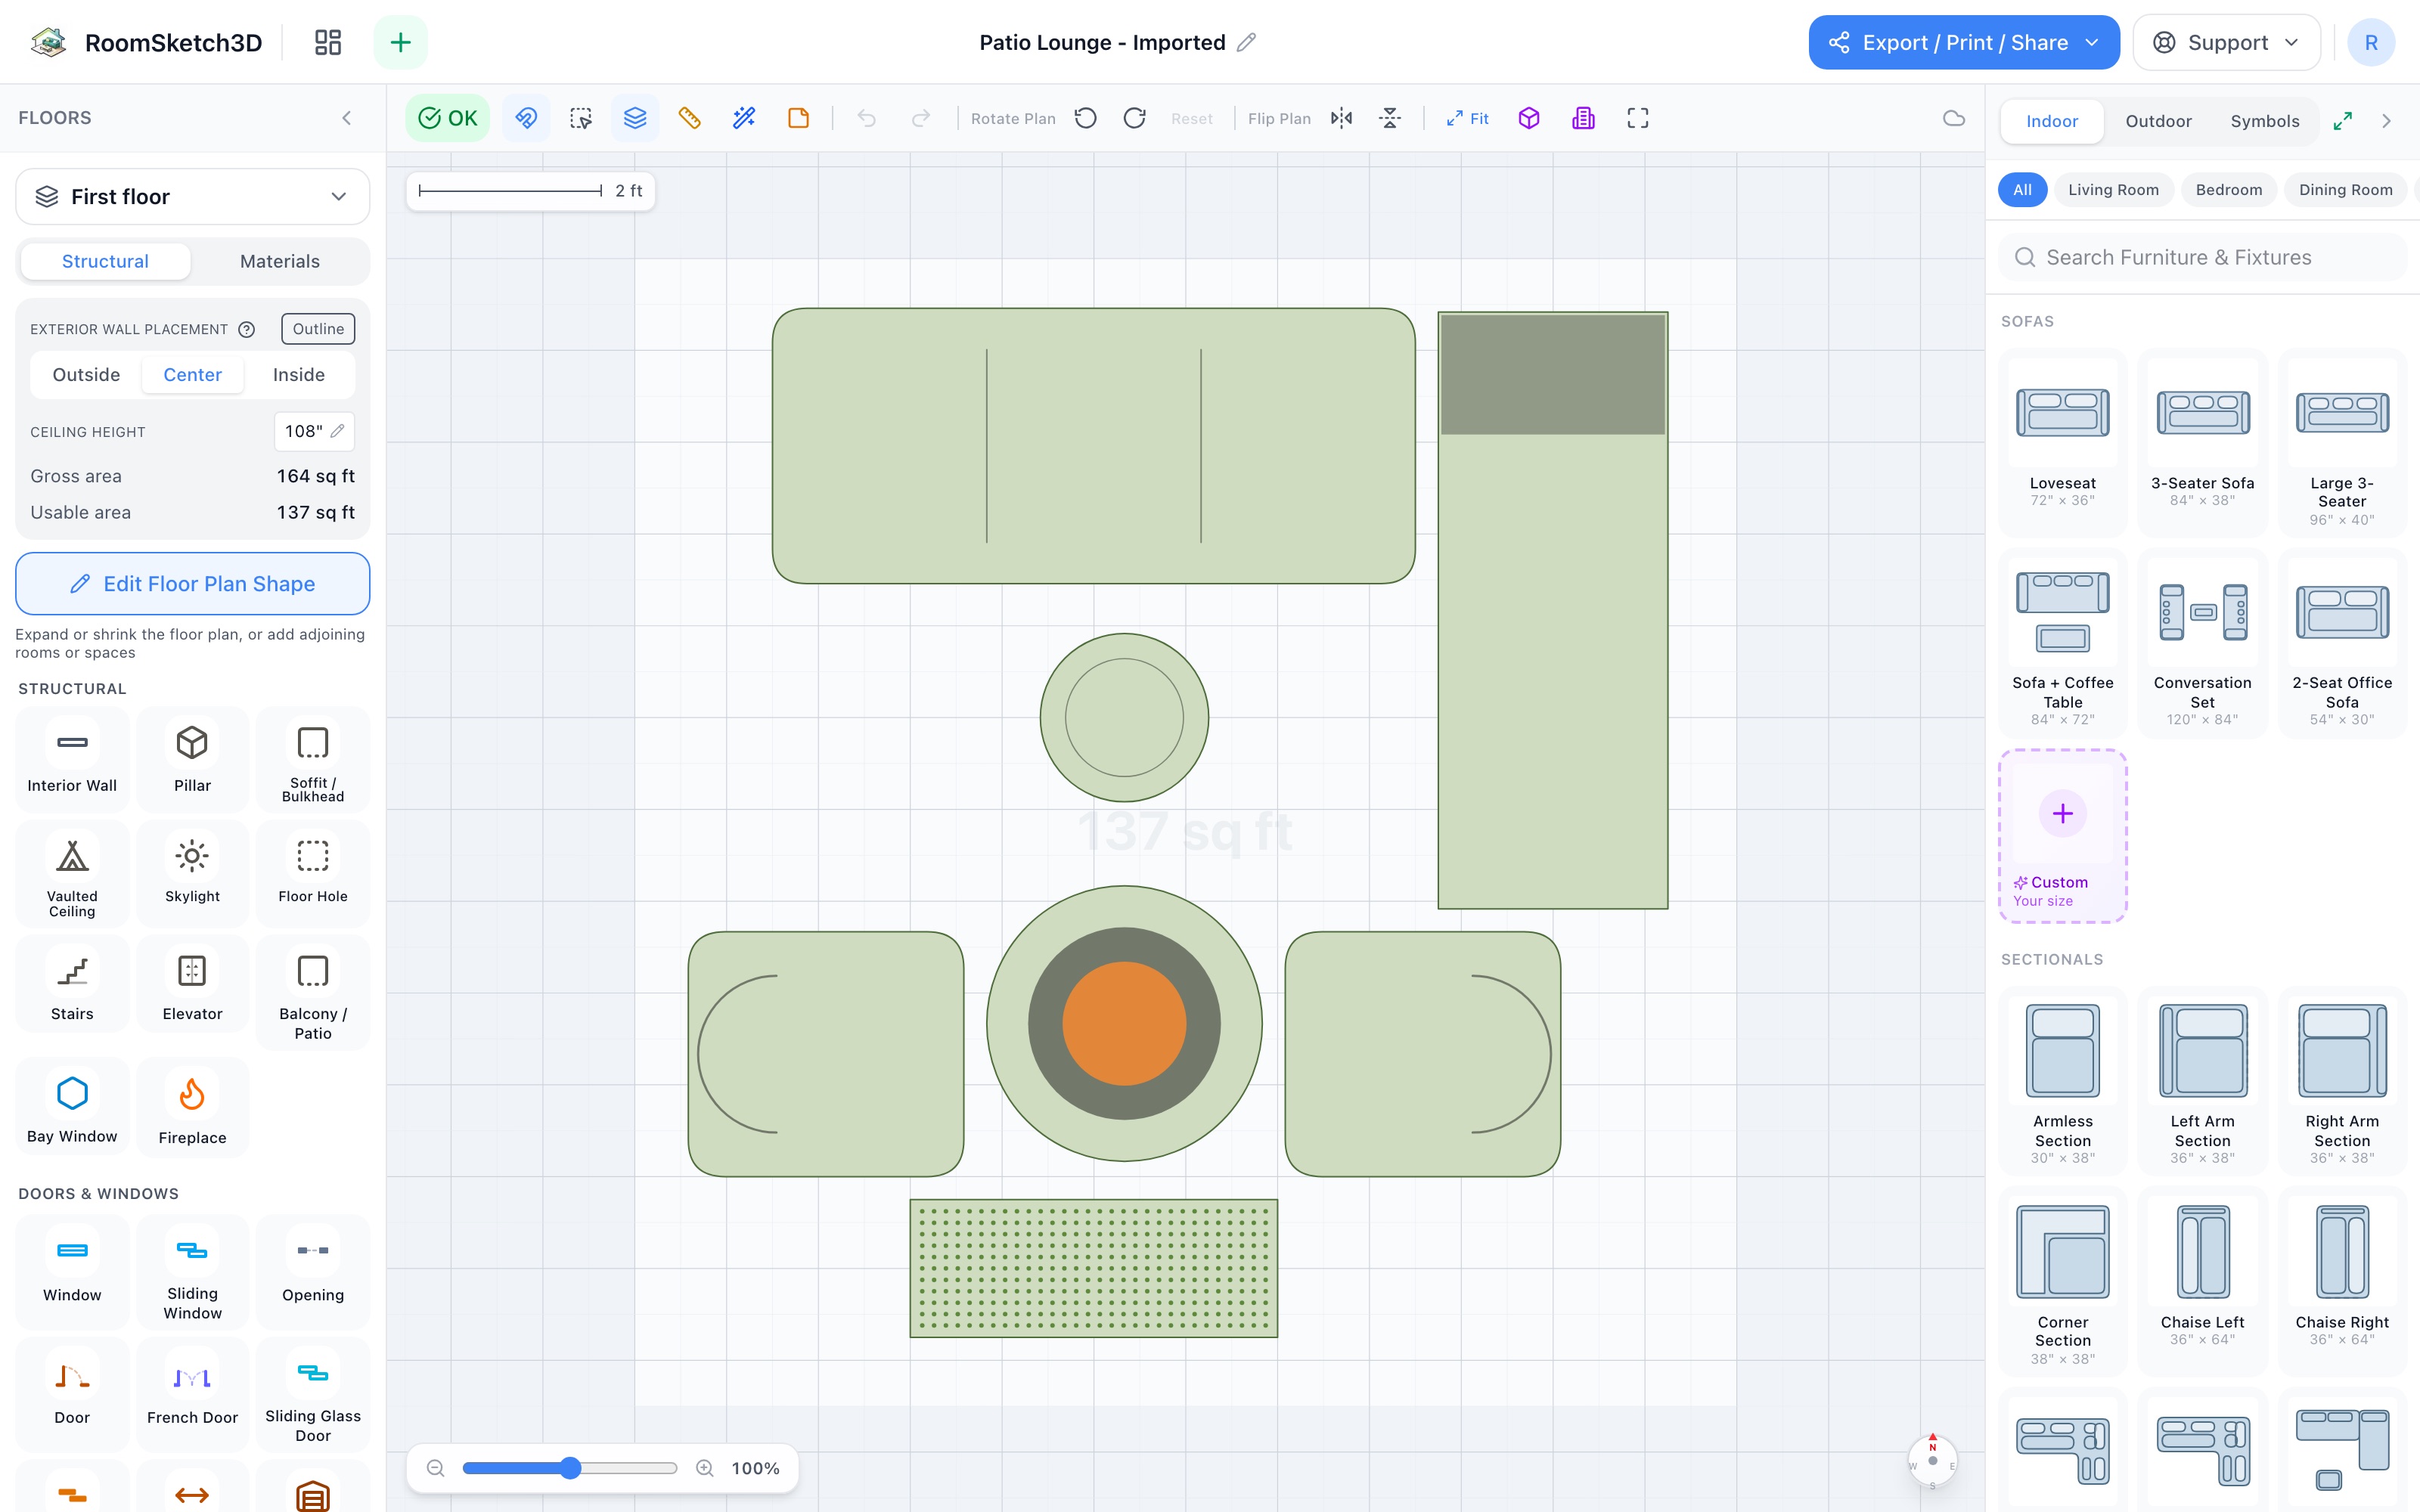Click the wall placement help icon
Screen dimensions: 2420x1512
point(247,329)
